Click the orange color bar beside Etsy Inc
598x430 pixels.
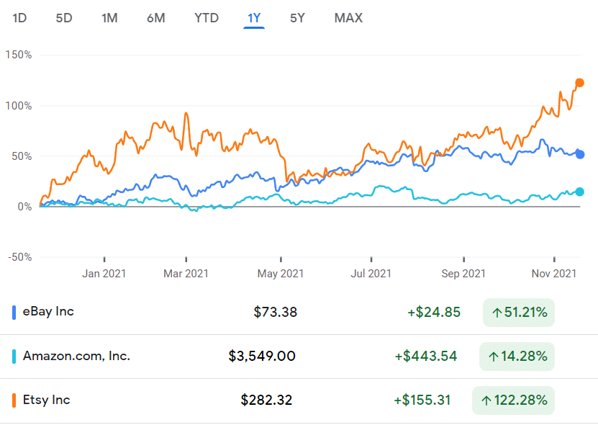tap(14, 400)
